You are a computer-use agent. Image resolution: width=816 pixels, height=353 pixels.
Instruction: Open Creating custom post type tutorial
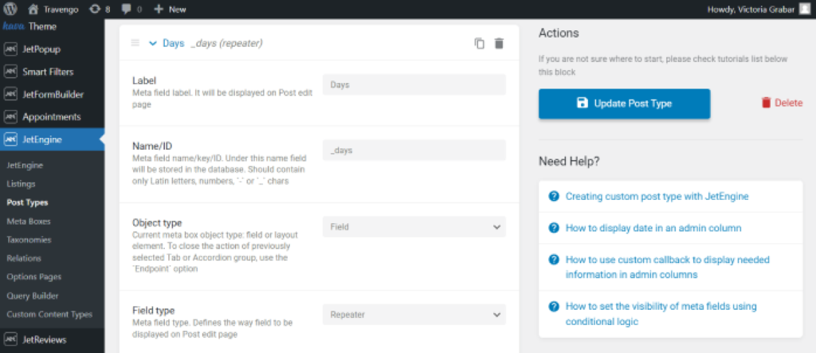657,196
